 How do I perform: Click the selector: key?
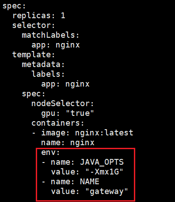coord(34,25)
